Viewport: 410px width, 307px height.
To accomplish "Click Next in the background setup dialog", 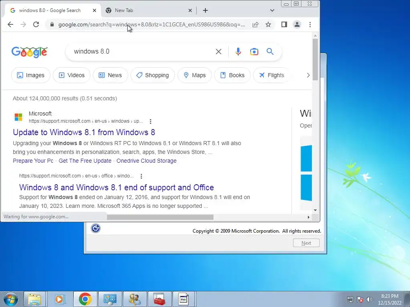I will point(306,243).
